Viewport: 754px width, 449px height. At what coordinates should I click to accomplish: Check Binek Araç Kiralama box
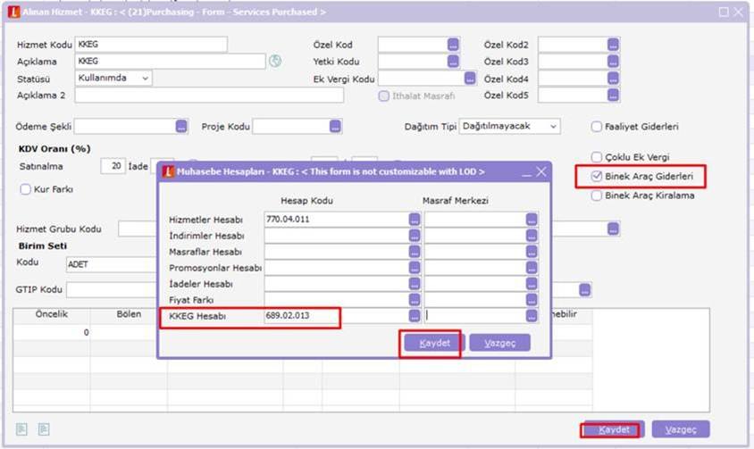596,195
